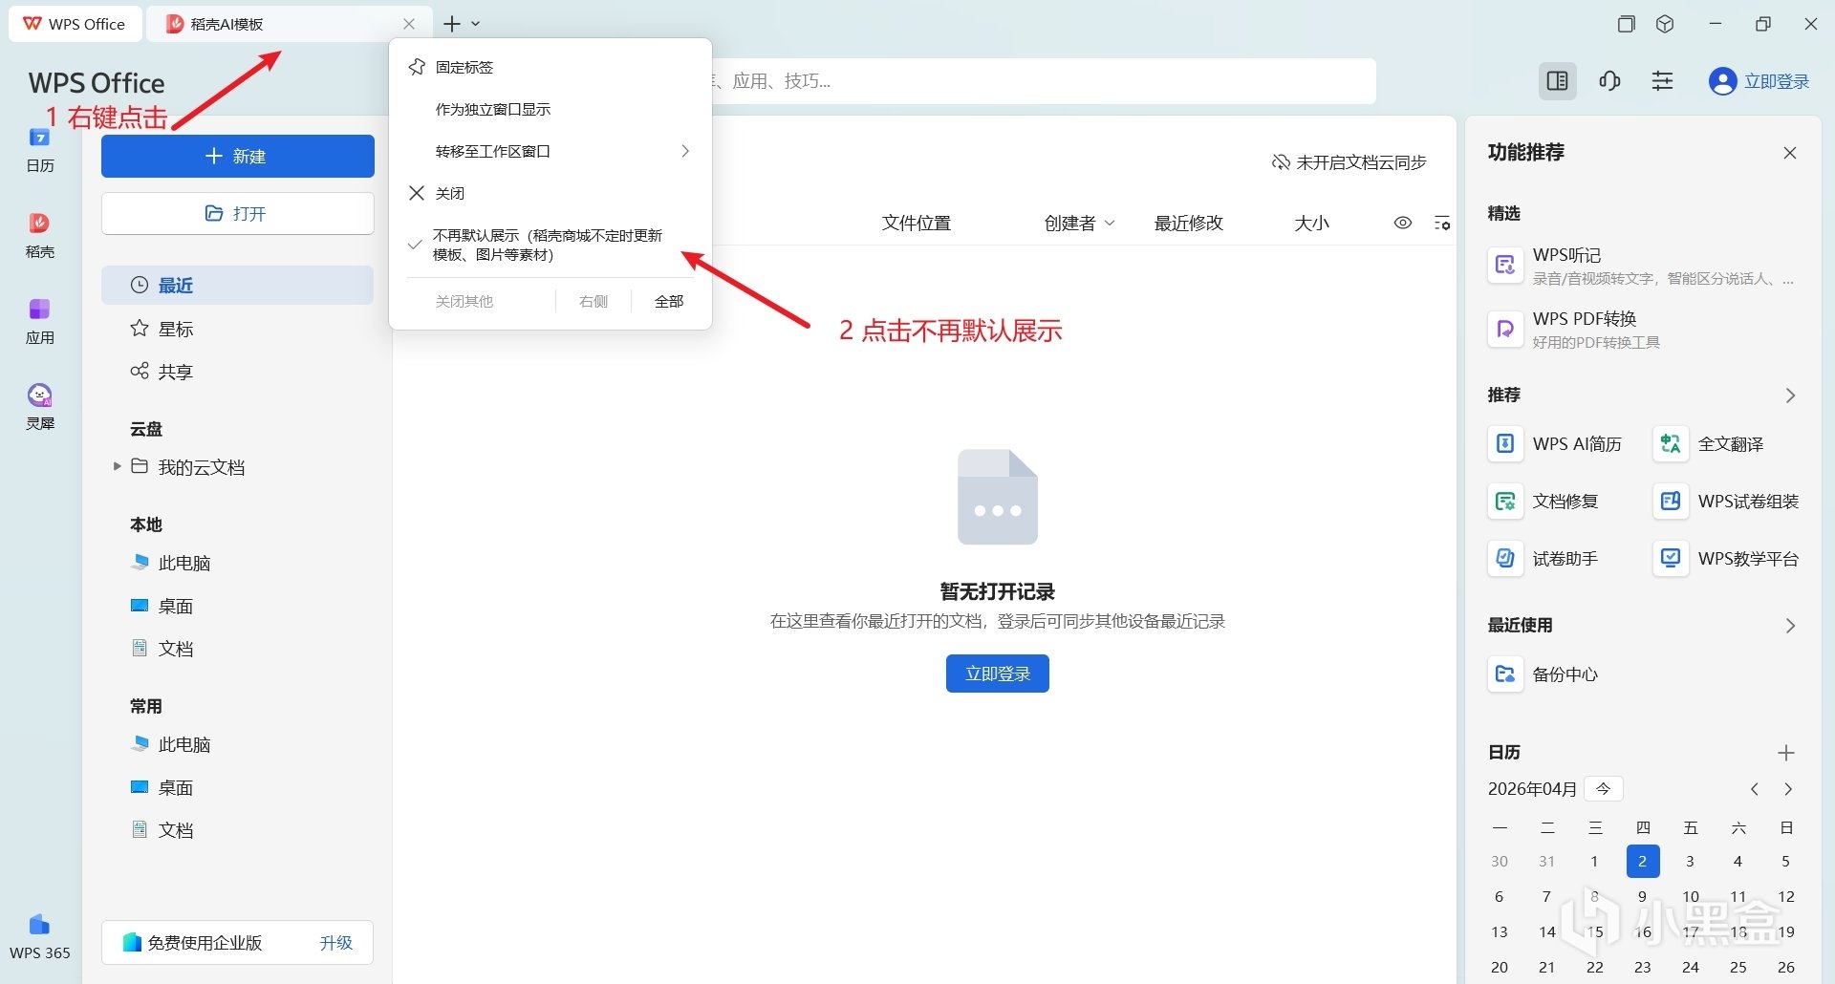1835x984 pixels.
Task: Choose 作为独立窗口显示 menu item
Action: [550, 109]
